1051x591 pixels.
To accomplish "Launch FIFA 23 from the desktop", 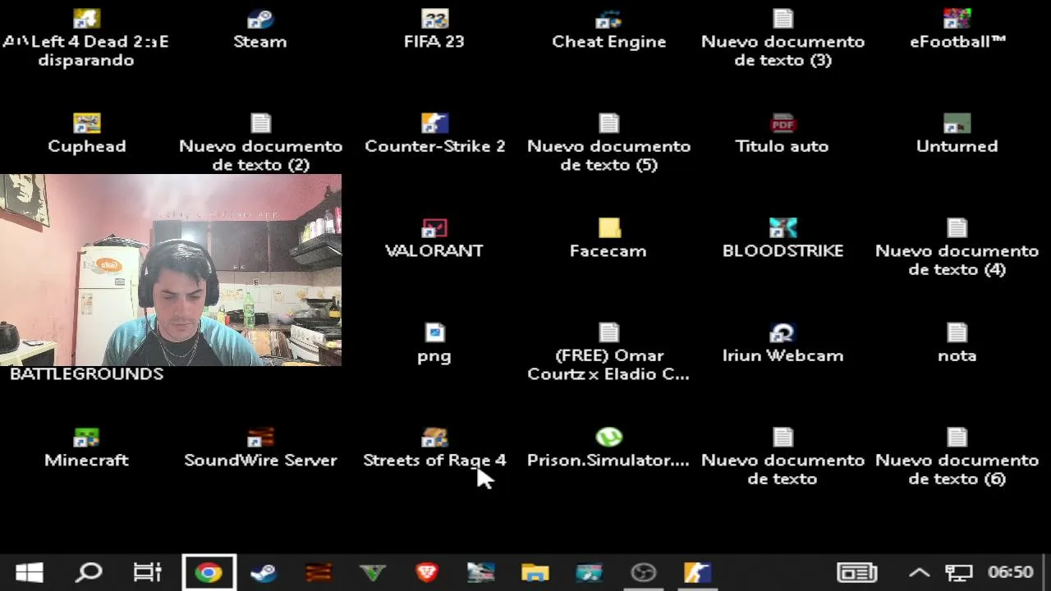I will pyautogui.click(x=434, y=30).
